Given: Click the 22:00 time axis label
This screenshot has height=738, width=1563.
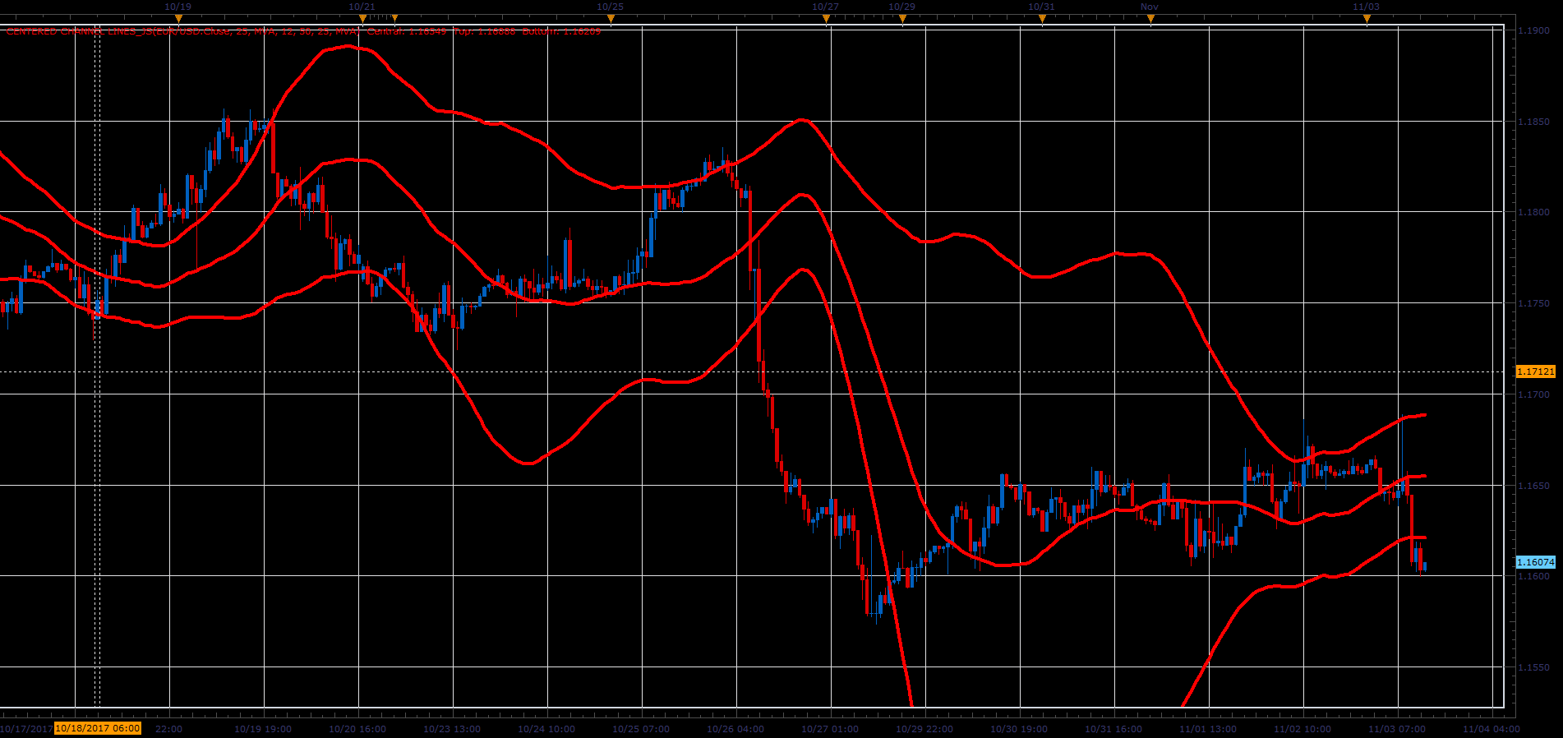Looking at the screenshot, I should pyautogui.click(x=169, y=729).
